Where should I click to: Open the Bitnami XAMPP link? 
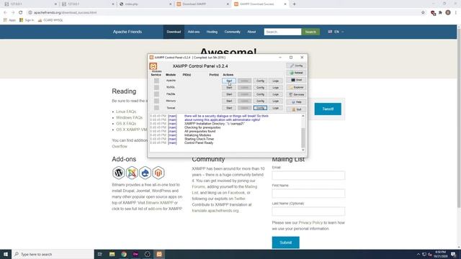click(160, 203)
